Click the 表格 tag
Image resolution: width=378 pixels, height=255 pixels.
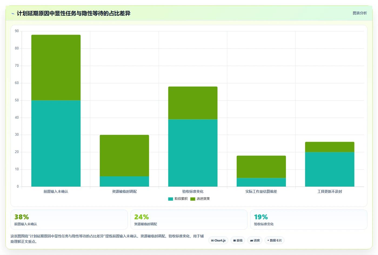pyautogui.click(x=238, y=240)
